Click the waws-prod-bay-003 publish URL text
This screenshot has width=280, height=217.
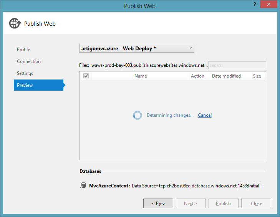click(x=149, y=65)
